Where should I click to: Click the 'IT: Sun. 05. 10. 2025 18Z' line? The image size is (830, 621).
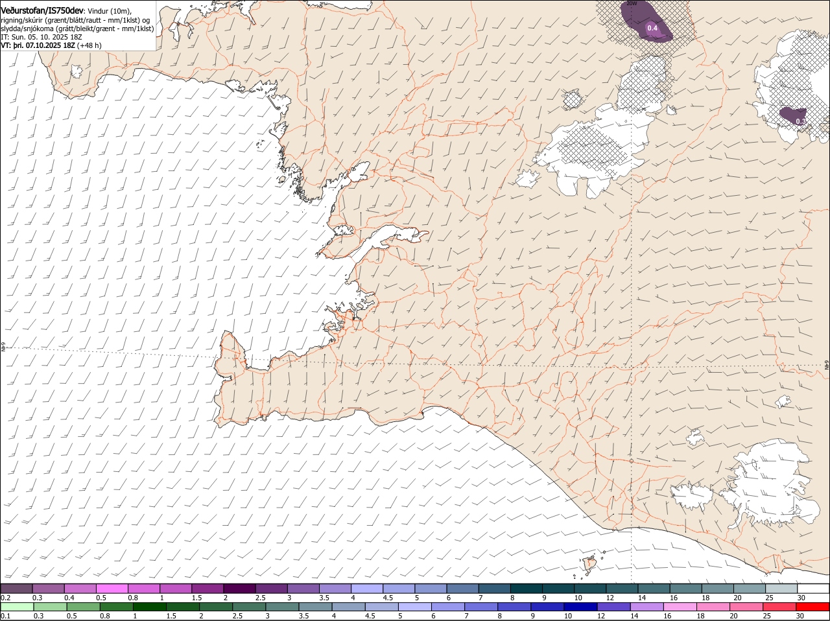pos(41,37)
